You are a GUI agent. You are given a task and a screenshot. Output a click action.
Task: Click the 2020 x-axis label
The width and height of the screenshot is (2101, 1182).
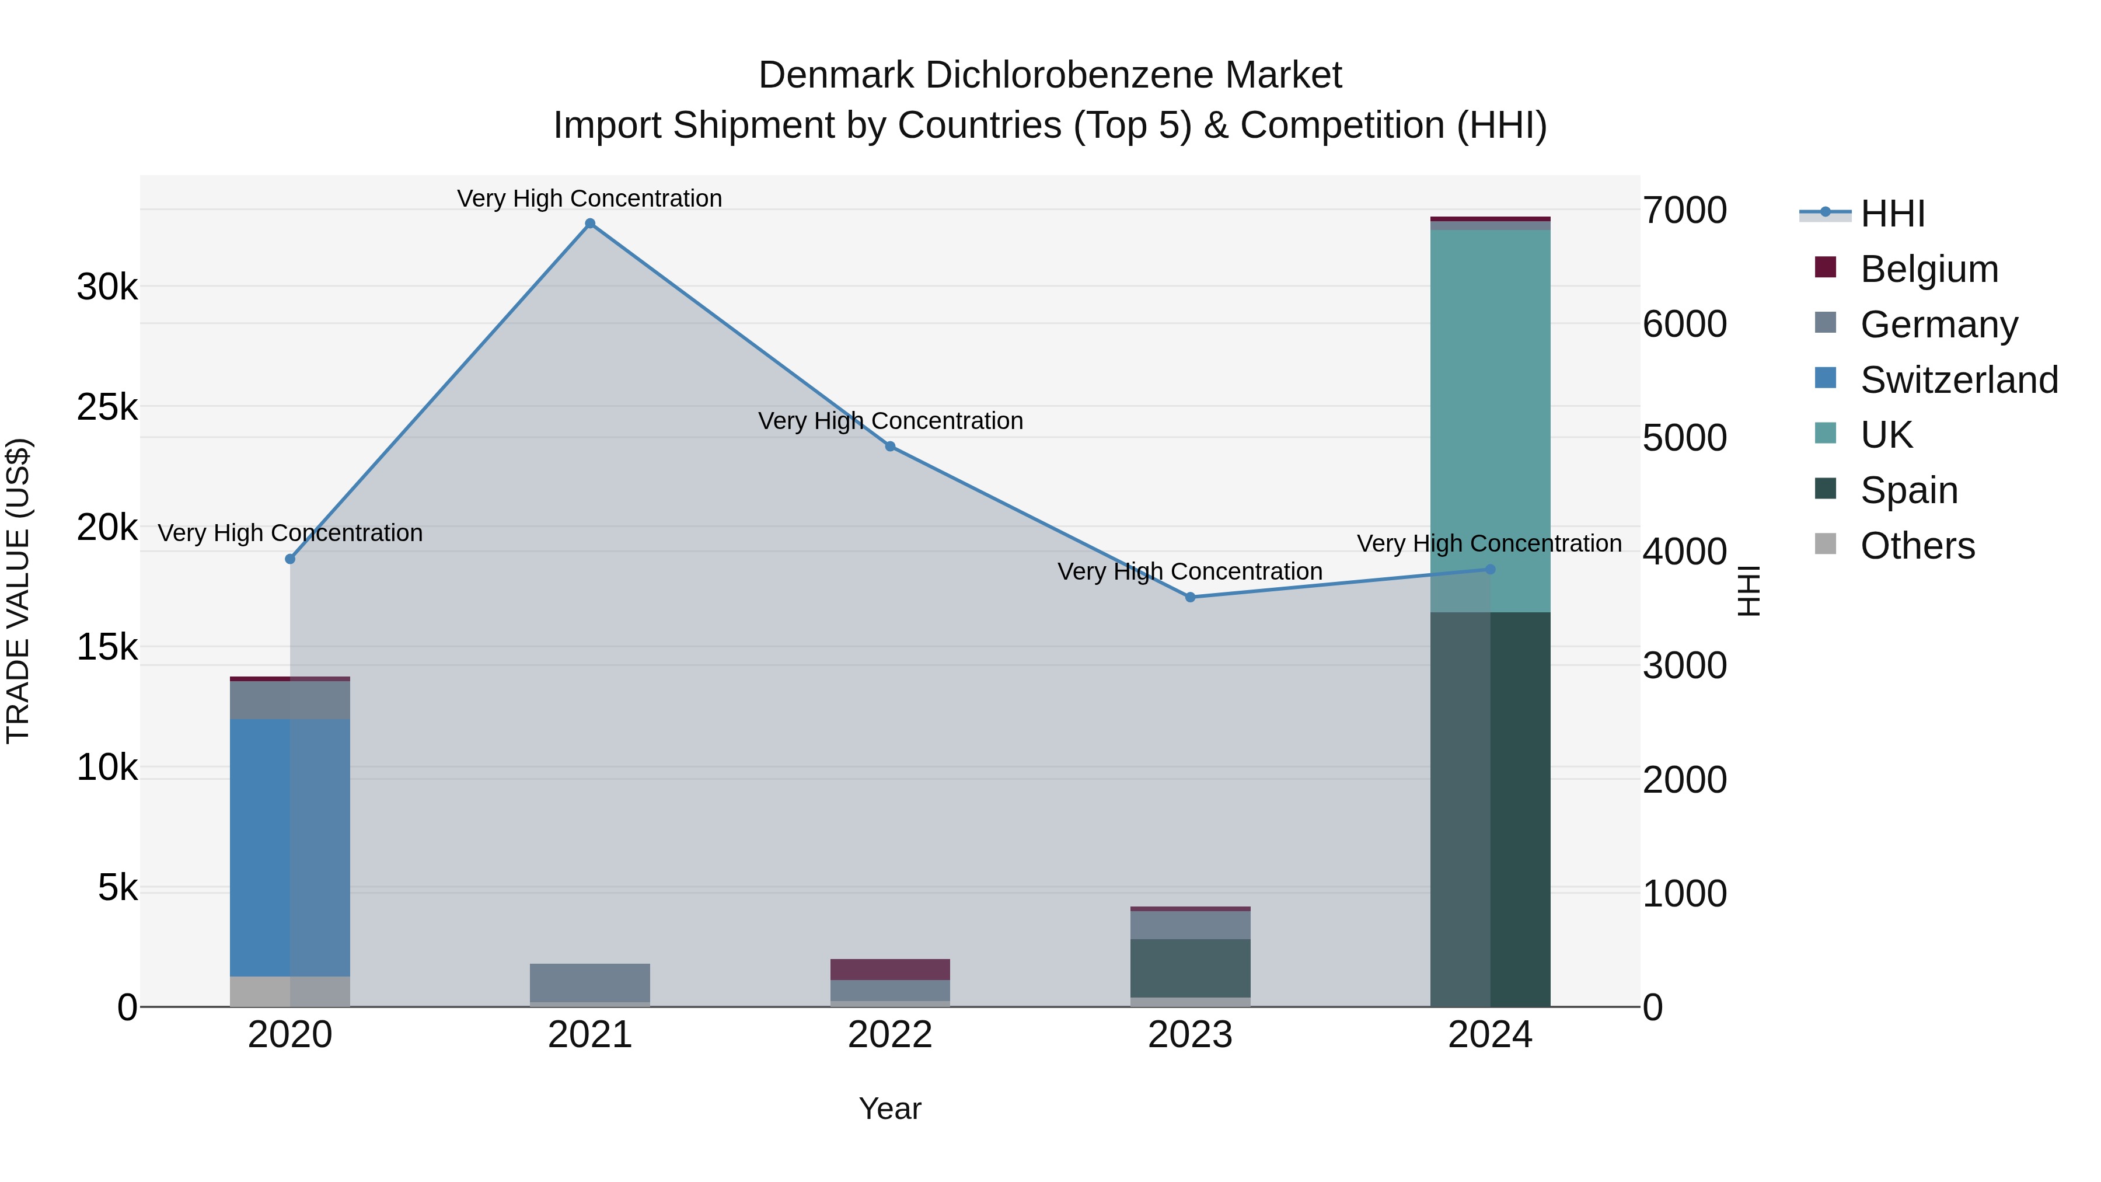coord(289,1035)
